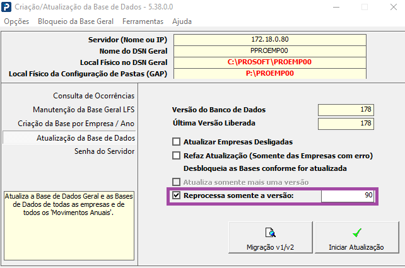The height and width of the screenshot is (268, 405).
Task: Select Criação da Base por Empresa / Ano
Action: click(x=76, y=124)
